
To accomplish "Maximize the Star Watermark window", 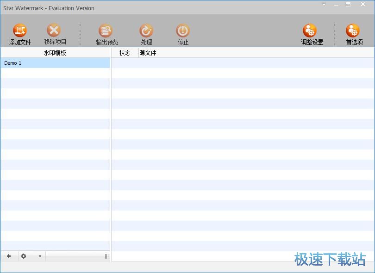I will (x=348, y=5).
